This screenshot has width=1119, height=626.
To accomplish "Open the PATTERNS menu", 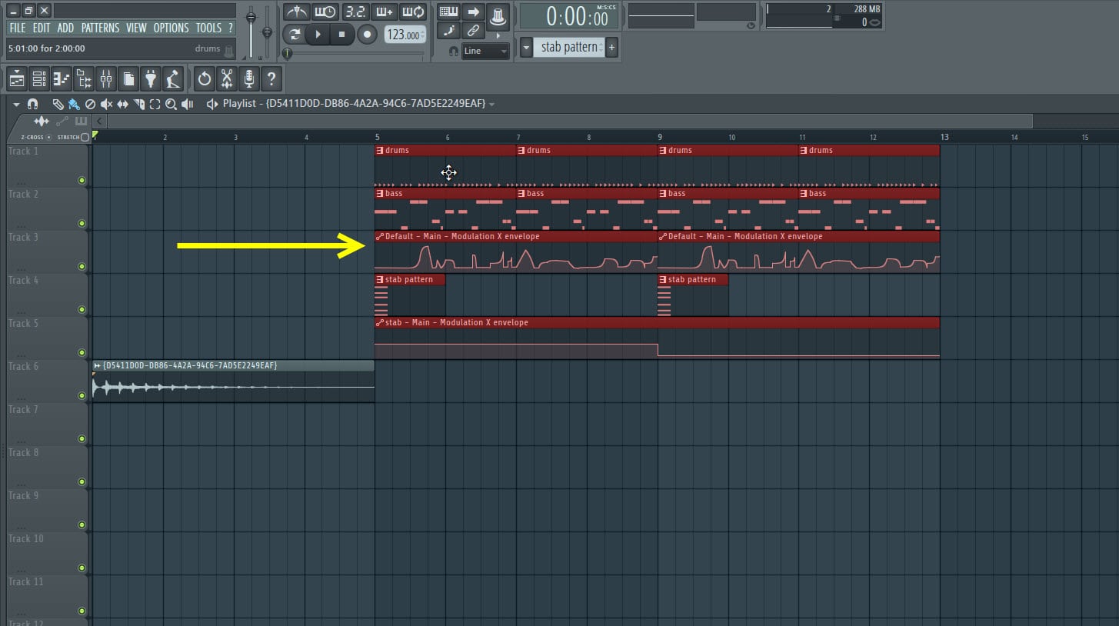I will (x=100, y=28).
